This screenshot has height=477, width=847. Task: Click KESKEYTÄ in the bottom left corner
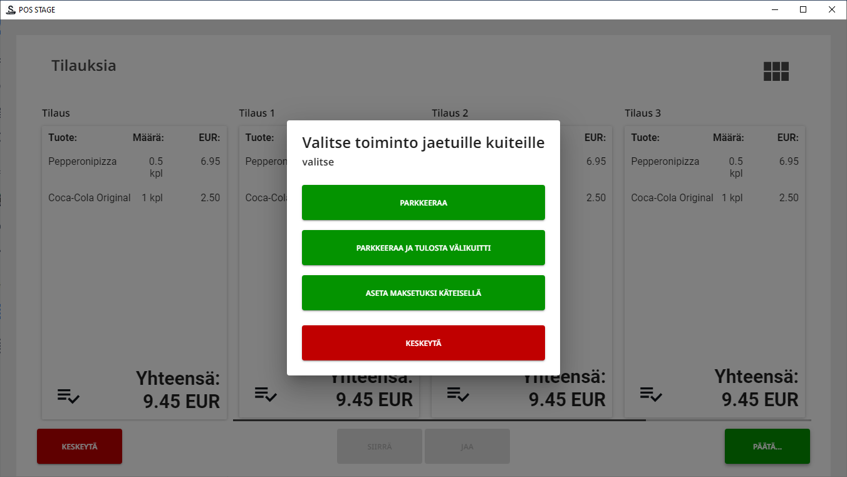click(79, 446)
